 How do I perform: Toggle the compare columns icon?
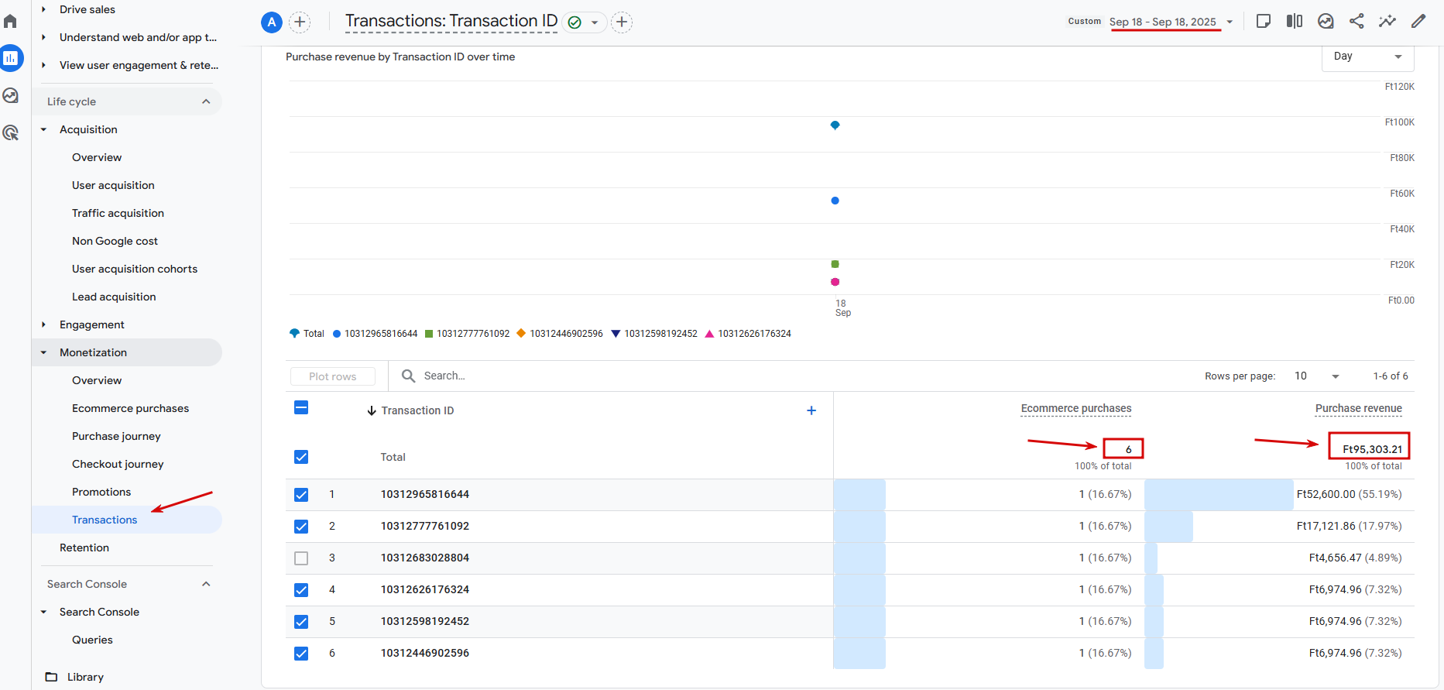click(x=1295, y=21)
